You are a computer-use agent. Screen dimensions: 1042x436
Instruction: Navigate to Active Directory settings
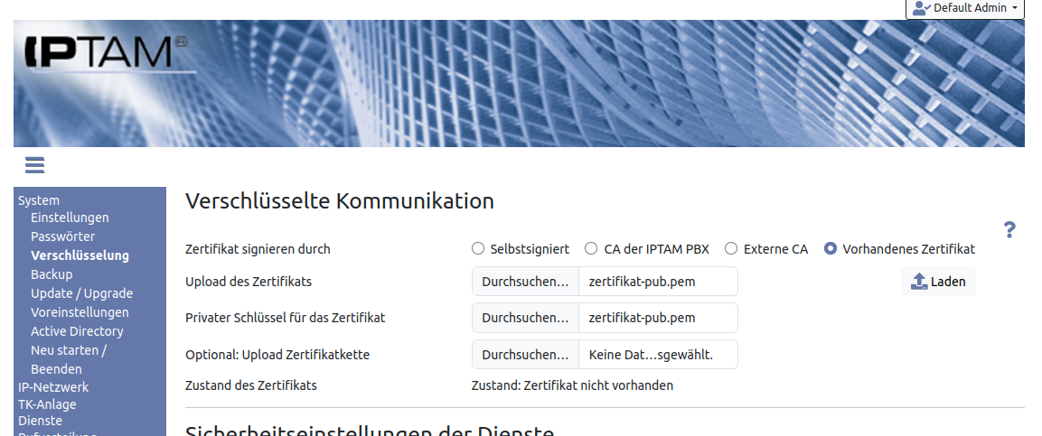(x=77, y=331)
